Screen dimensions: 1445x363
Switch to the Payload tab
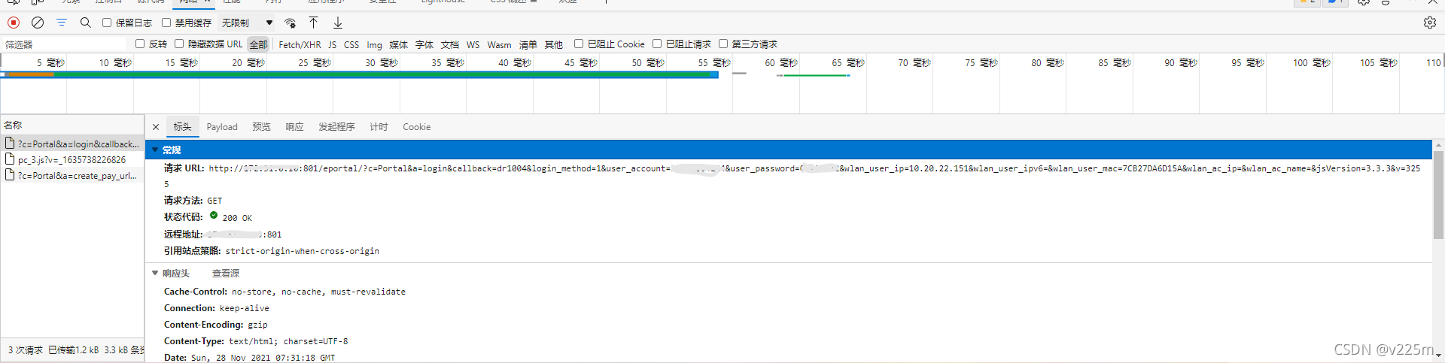[x=222, y=127]
